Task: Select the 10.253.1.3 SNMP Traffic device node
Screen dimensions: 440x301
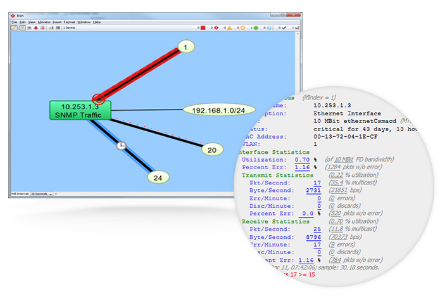Action: pyautogui.click(x=80, y=111)
